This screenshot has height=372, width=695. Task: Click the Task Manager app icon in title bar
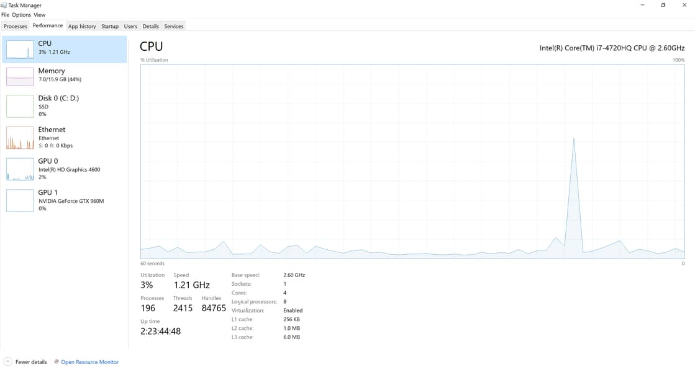pyautogui.click(x=4, y=5)
